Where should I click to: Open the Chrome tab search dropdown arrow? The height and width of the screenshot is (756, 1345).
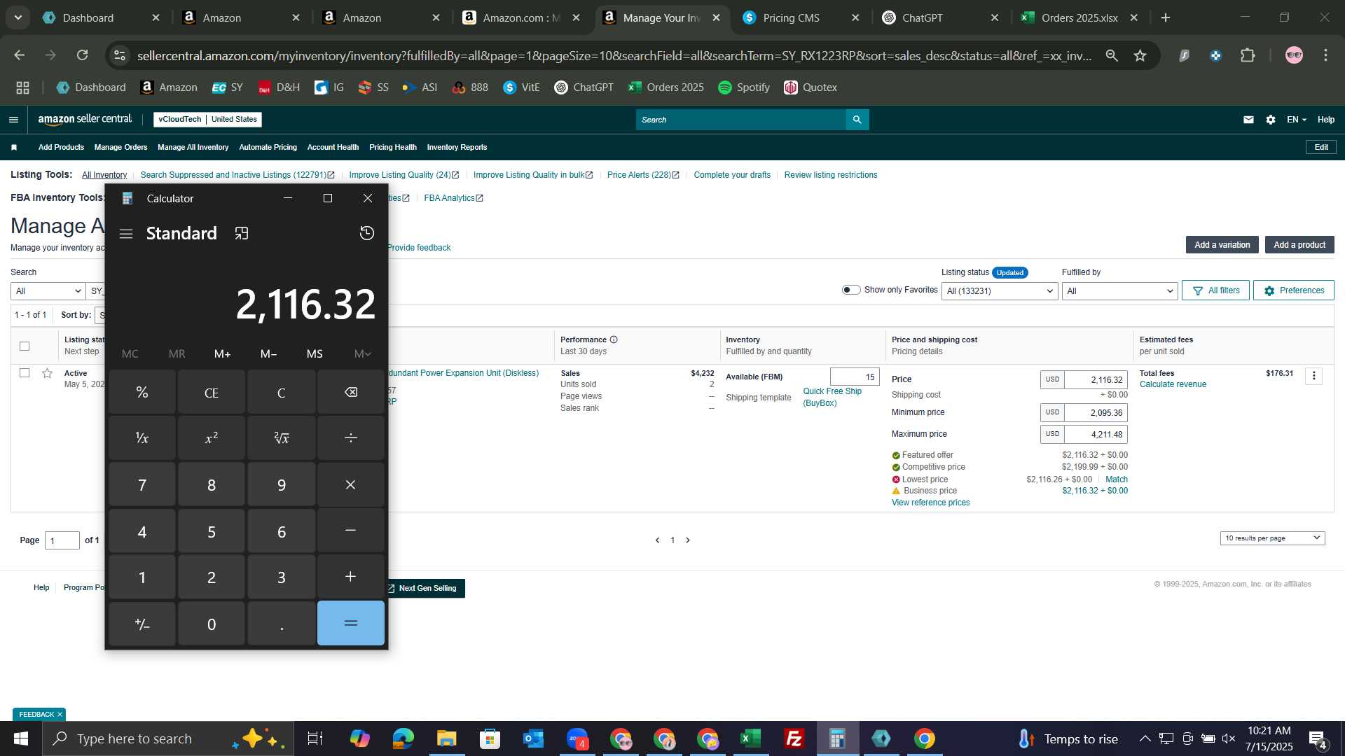[x=18, y=17]
